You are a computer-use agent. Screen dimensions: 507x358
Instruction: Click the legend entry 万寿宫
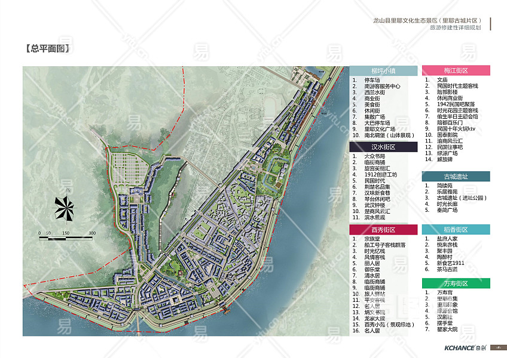tap(445, 292)
